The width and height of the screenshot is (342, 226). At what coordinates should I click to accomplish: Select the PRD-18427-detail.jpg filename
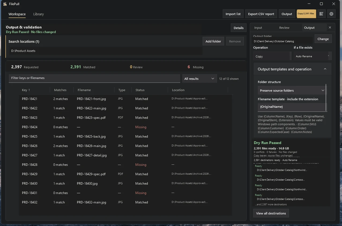[92, 155]
